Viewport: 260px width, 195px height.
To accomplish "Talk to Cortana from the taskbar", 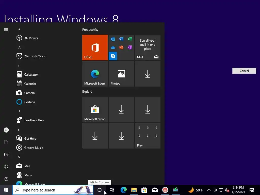I will pyautogui.click(x=100, y=190).
